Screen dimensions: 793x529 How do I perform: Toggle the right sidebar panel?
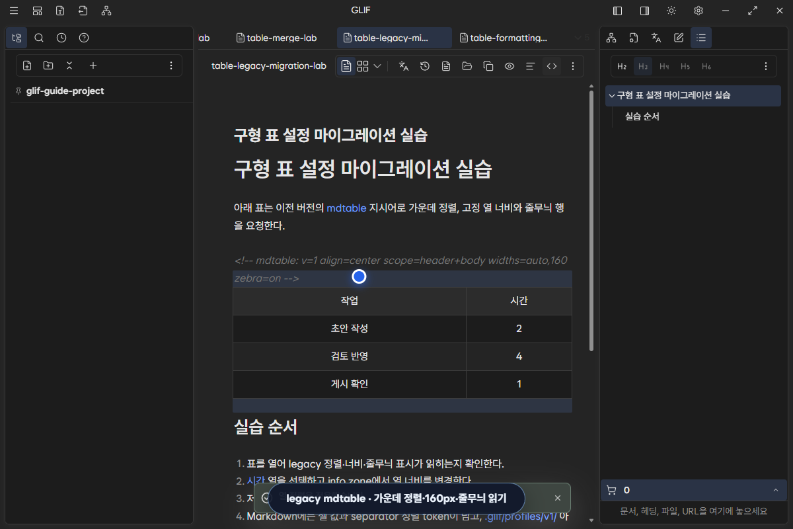click(x=644, y=11)
